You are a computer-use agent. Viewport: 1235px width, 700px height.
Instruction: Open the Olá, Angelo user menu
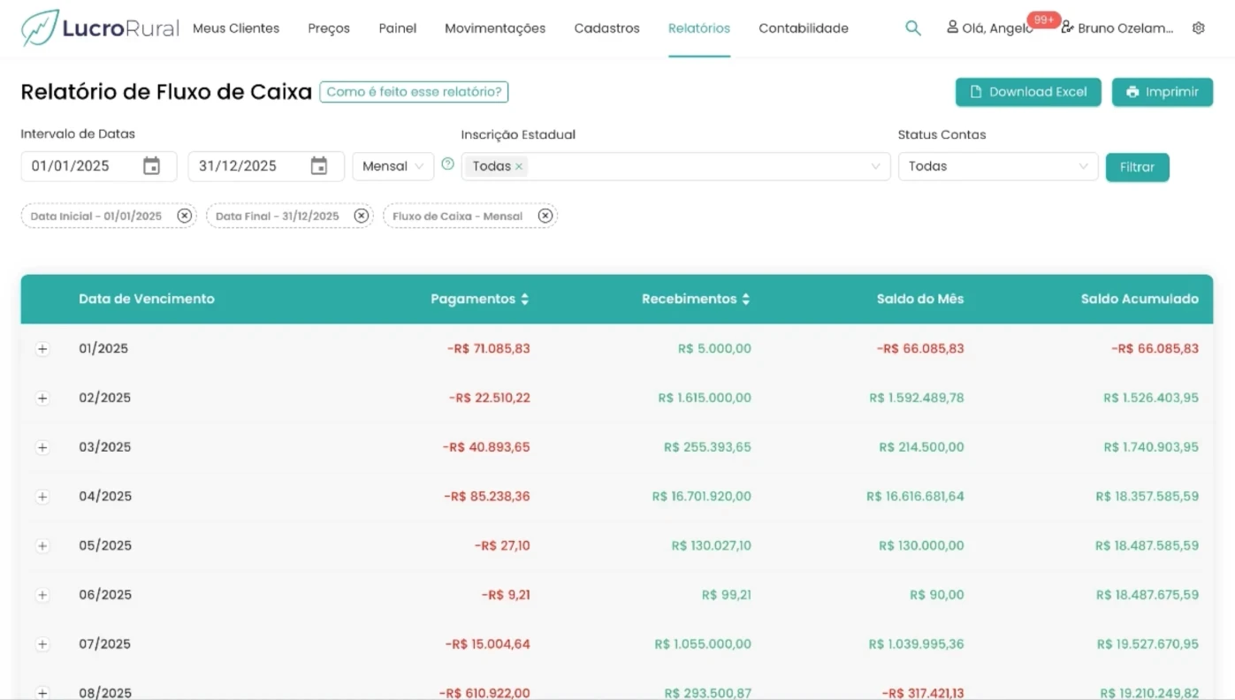989,28
